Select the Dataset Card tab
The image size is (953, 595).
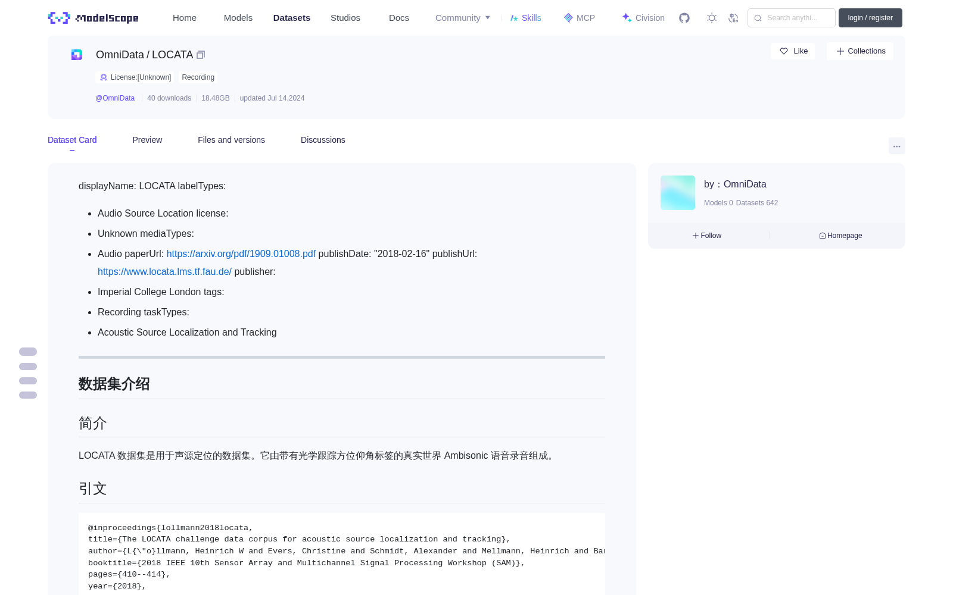[72, 140]
